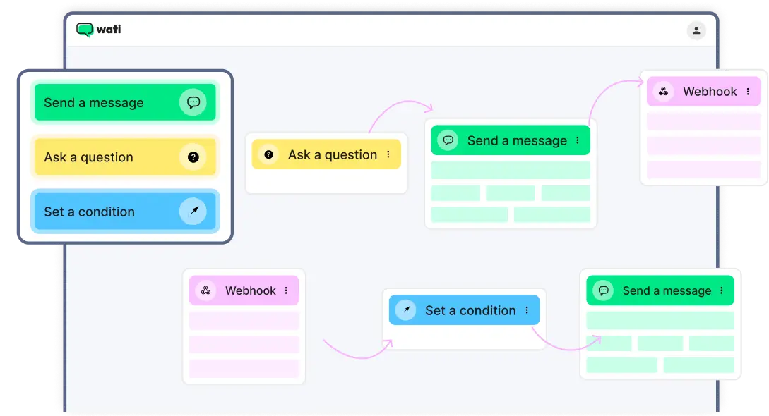Click the arrow icon on canvas Set a condition node

click(x=406, y=310)
